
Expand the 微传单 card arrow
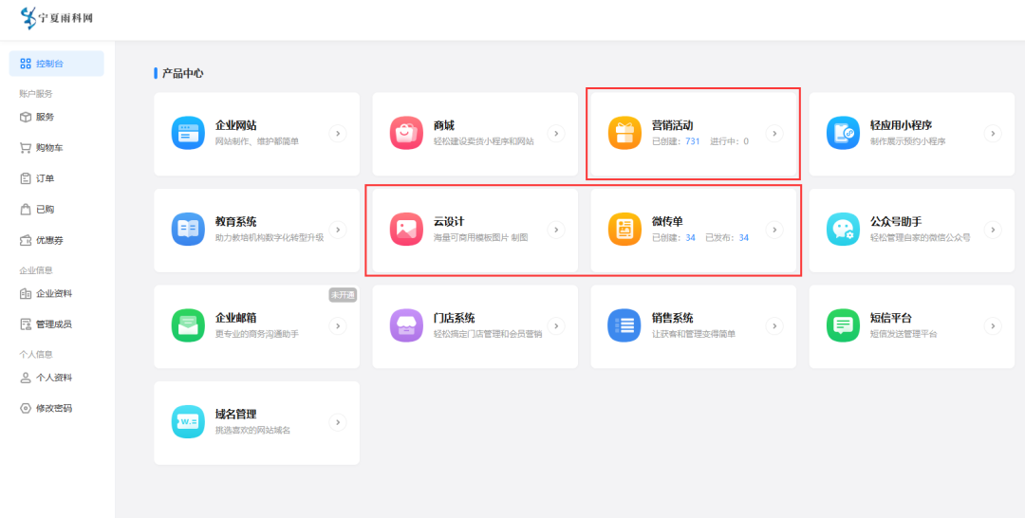tap(774, 230)
